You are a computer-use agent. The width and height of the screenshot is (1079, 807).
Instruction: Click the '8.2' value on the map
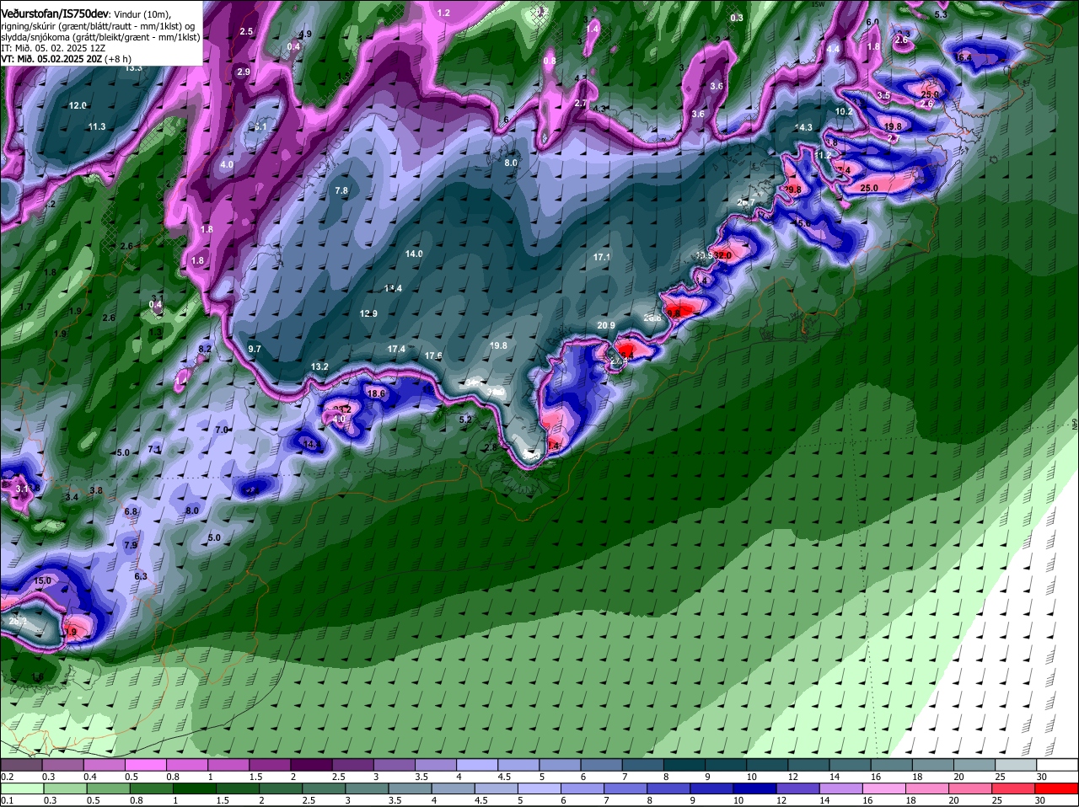pos(205,349)
